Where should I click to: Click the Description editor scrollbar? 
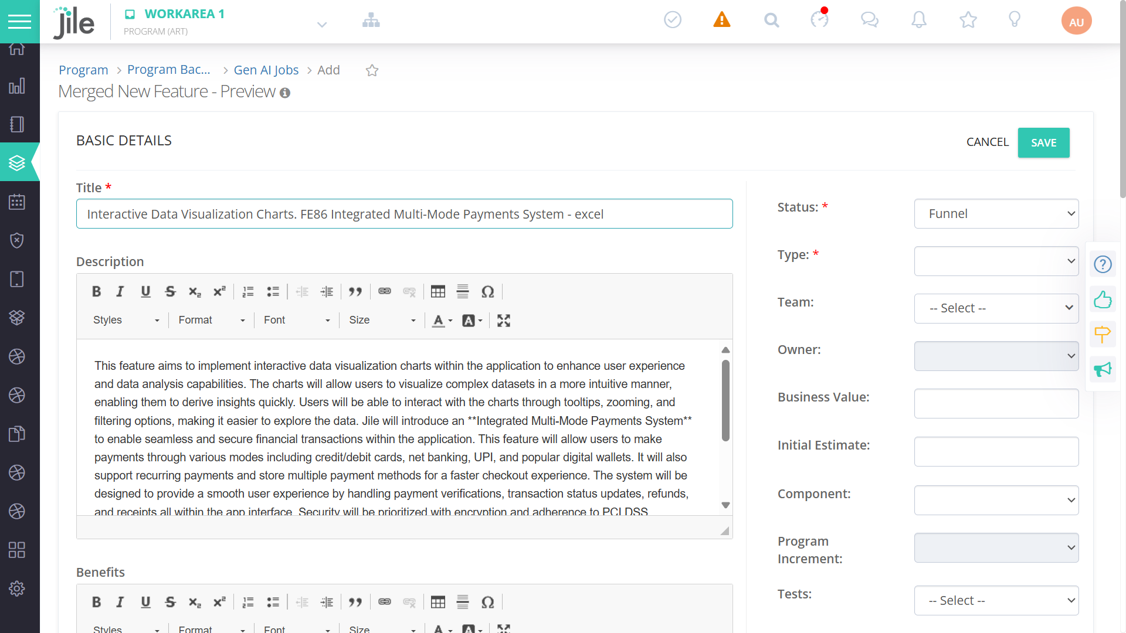coord(725,401)
